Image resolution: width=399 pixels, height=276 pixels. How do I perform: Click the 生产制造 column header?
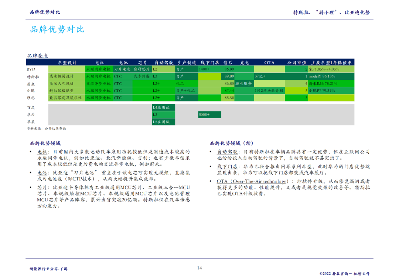click(x=187, y=62)
